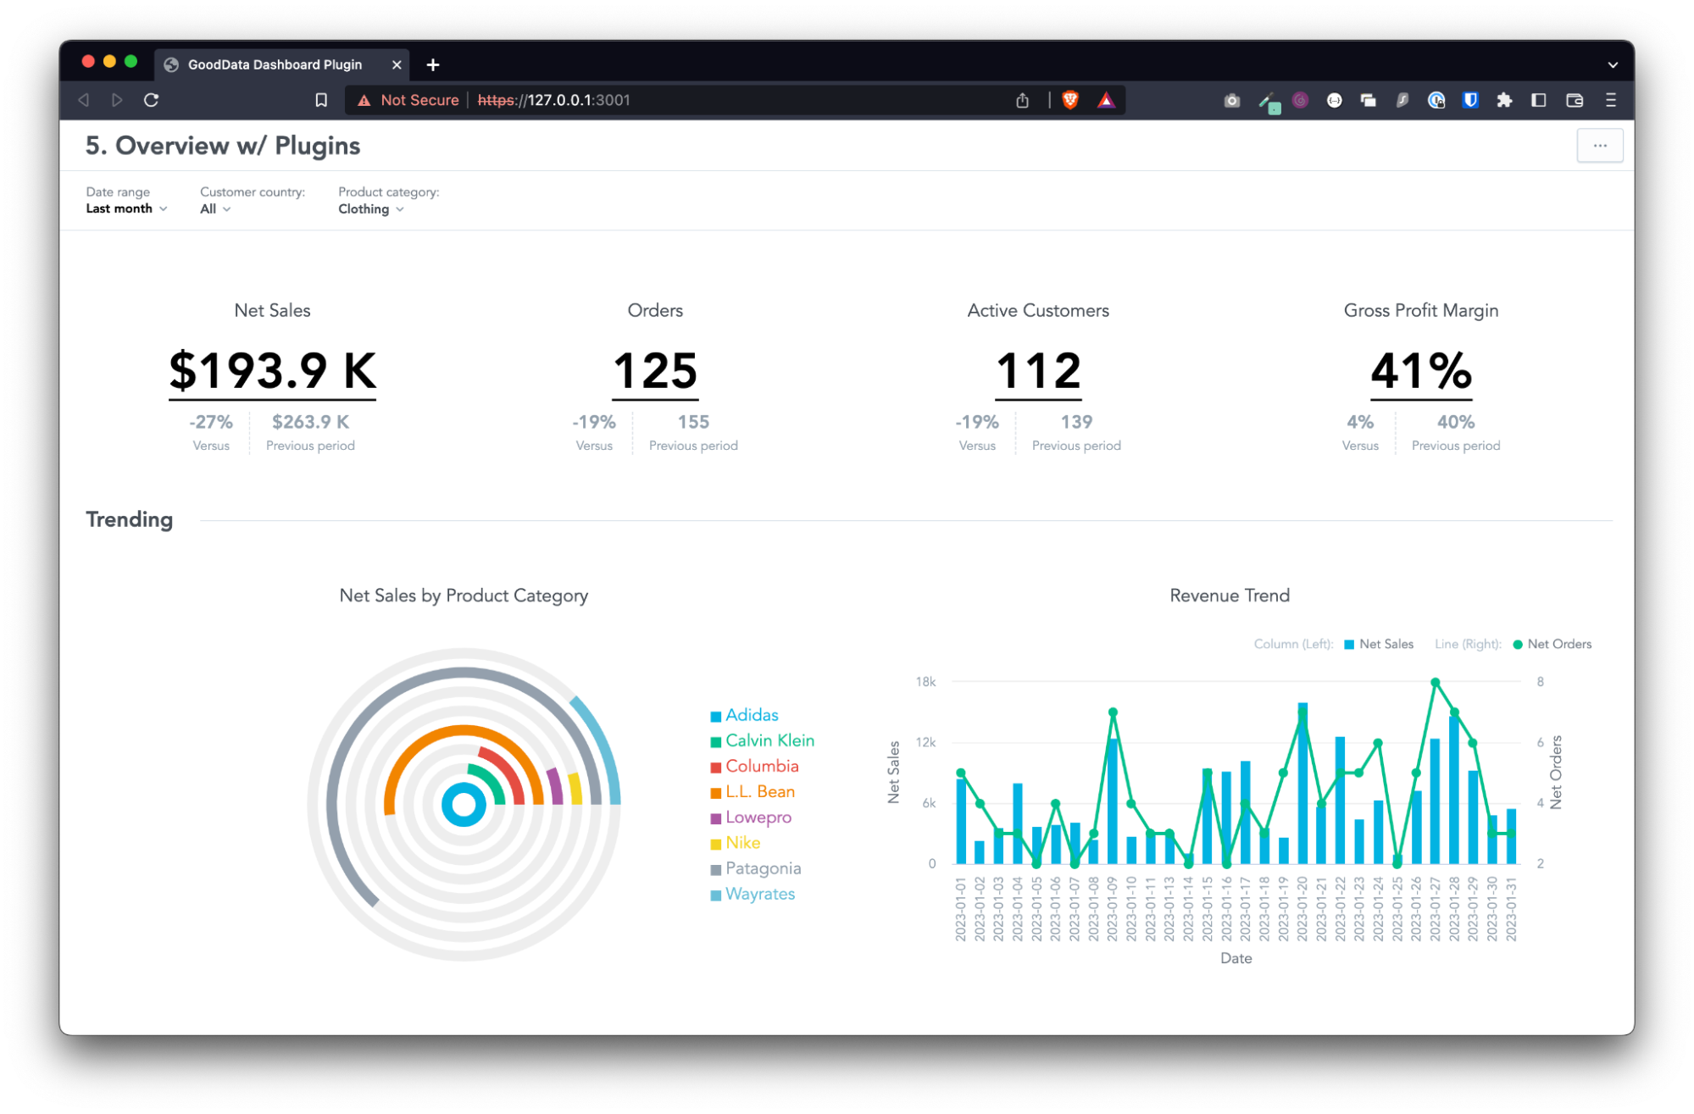Click the screenshot camera extension icon

(1232, 100)
